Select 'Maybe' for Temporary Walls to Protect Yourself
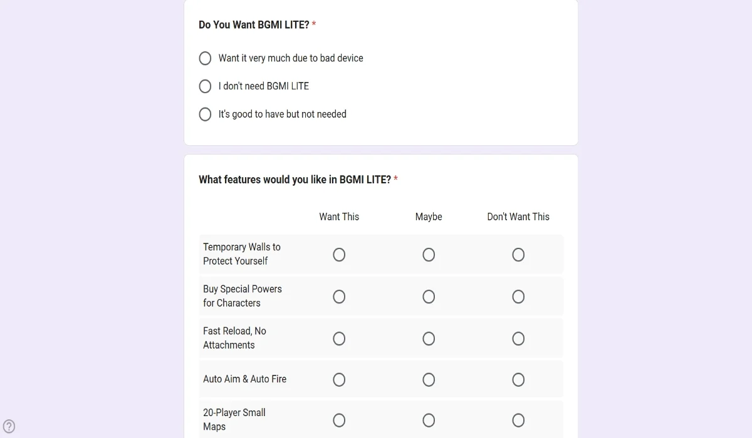Screen dimensions: 752x438 point(429,255)
